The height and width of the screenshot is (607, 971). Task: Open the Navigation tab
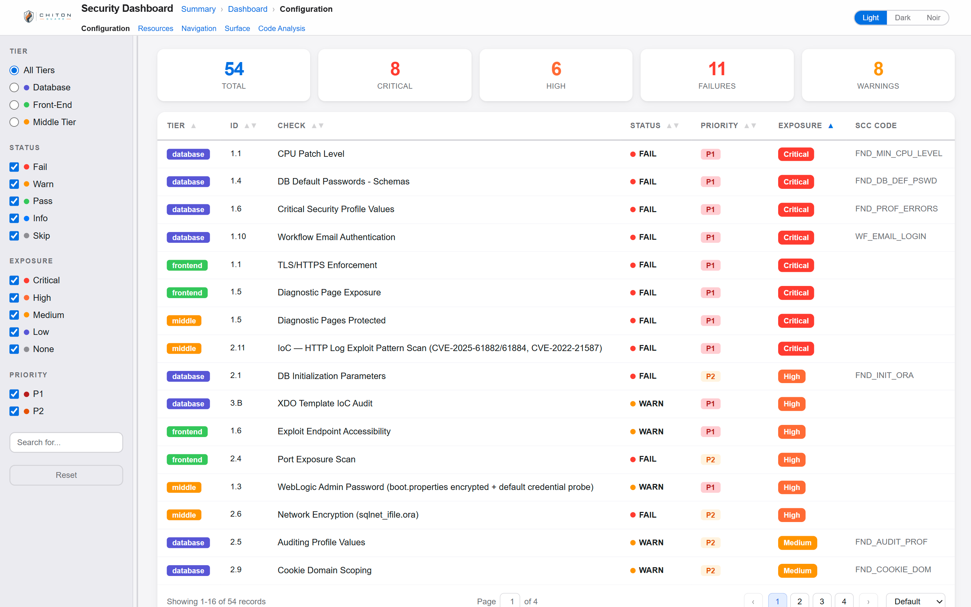(x=199, y=29)
